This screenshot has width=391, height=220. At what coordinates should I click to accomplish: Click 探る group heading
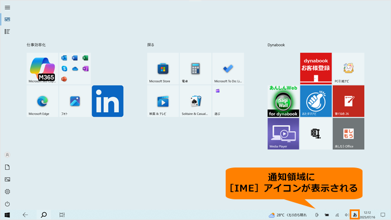151,45
